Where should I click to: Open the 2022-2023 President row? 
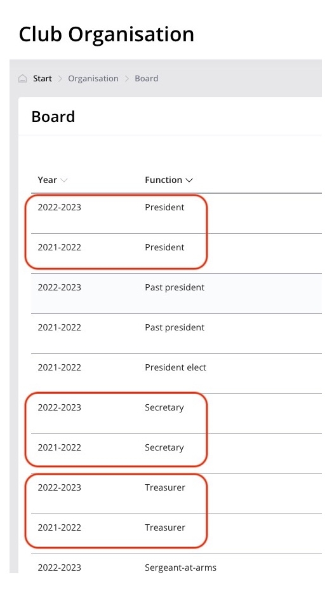pos(176,214)
